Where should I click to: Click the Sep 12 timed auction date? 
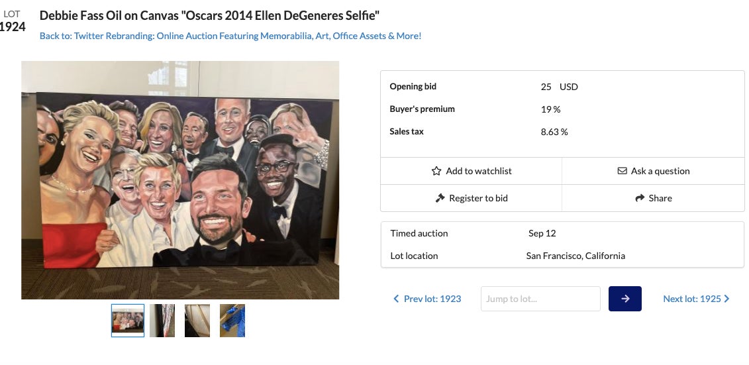coord(542,233)
